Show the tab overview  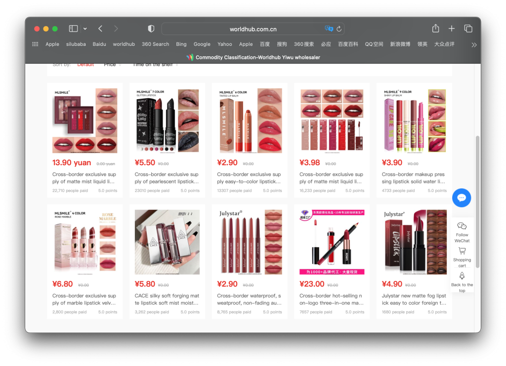(468, 29)
